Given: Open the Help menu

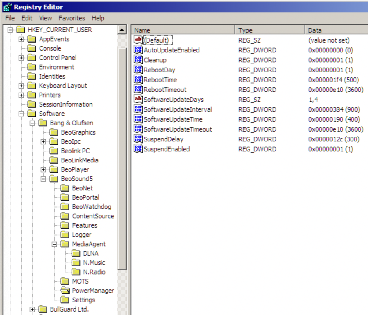Looking at the screenshot, I should click(x=98, y=18).
